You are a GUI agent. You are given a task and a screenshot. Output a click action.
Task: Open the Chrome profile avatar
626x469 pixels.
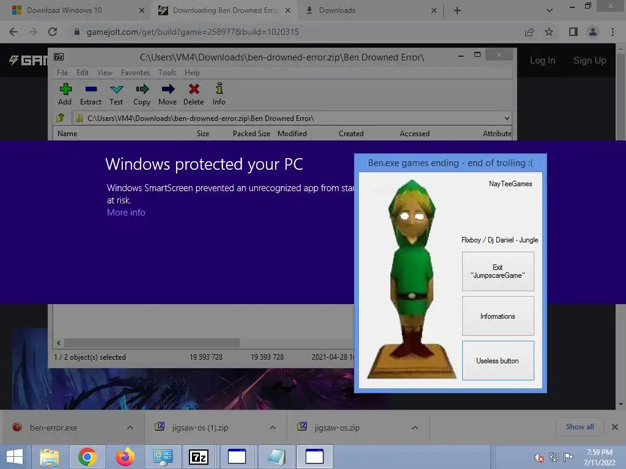(593, 32)
